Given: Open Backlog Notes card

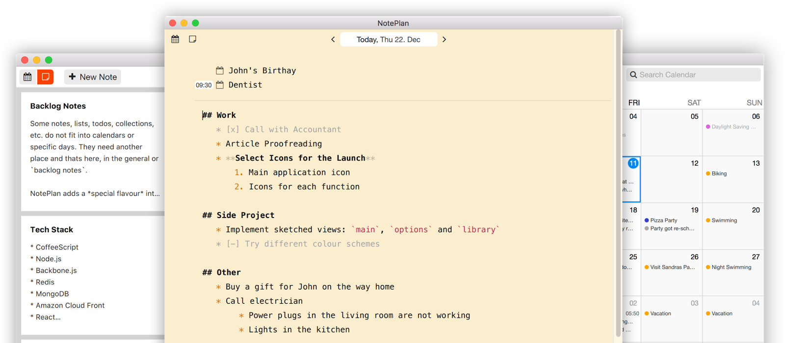Looking at the screenshot, I should [93, 151].
